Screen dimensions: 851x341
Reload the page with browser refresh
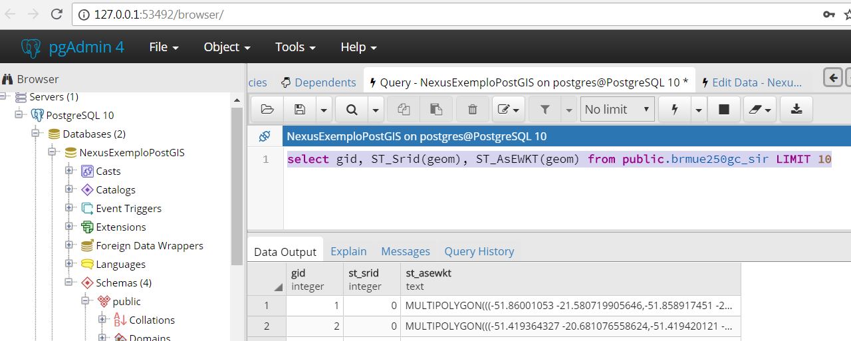[x=57, y=14]
